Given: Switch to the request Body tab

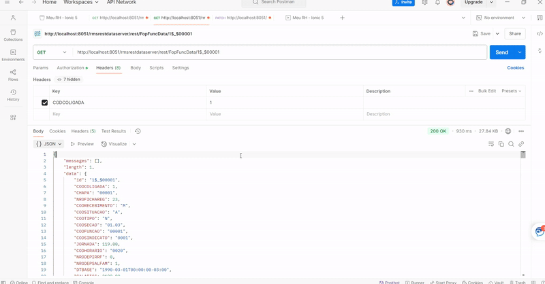Looking at the screenshot, I should point(136,68).
